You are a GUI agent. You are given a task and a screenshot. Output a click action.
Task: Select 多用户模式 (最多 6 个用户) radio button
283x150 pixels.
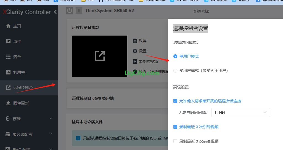coord(175,71)
